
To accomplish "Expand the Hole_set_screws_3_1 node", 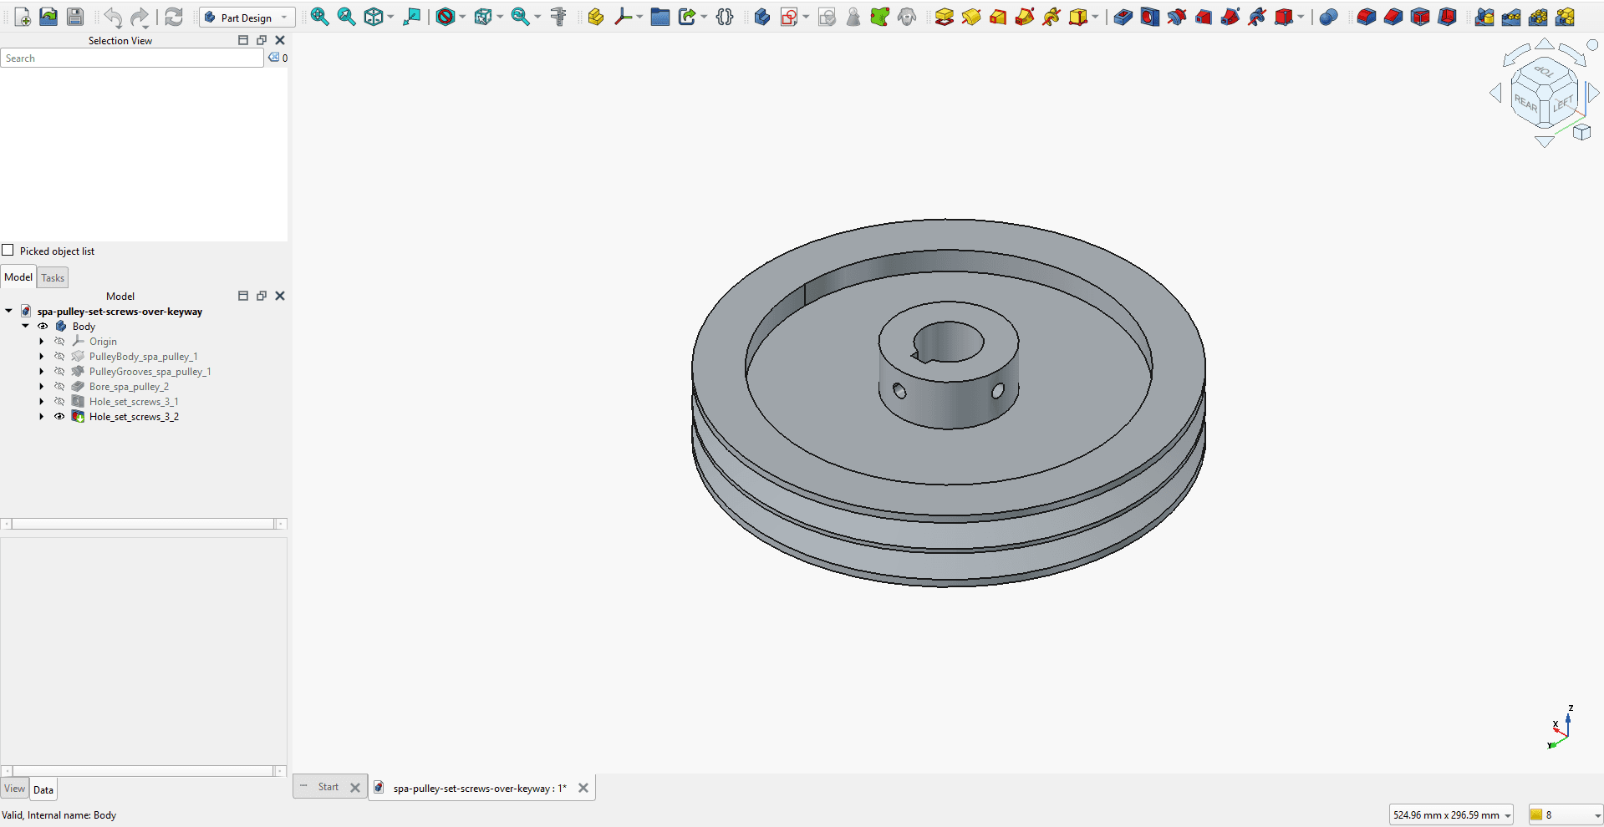I will pyautogui.click(x=42, y=402).
